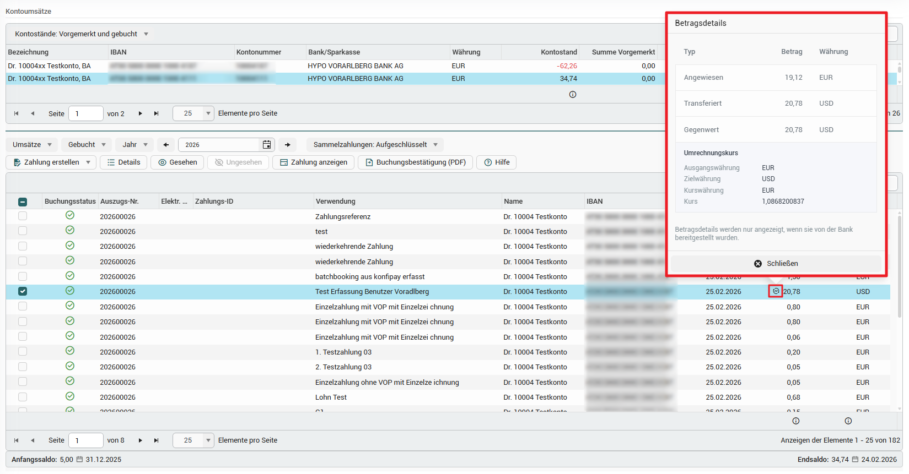Open the Zahlung erstellen menu
Viewport: 909px width, 474px height.
(52, 162)
